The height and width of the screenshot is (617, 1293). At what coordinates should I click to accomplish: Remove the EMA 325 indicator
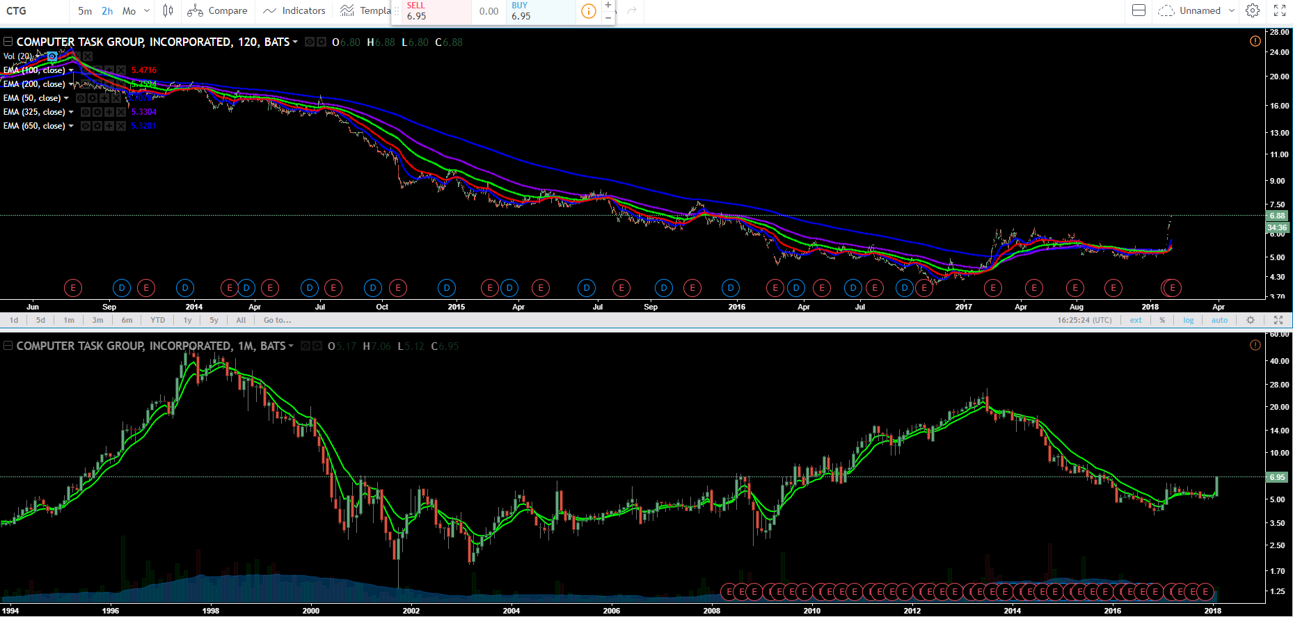121,112
